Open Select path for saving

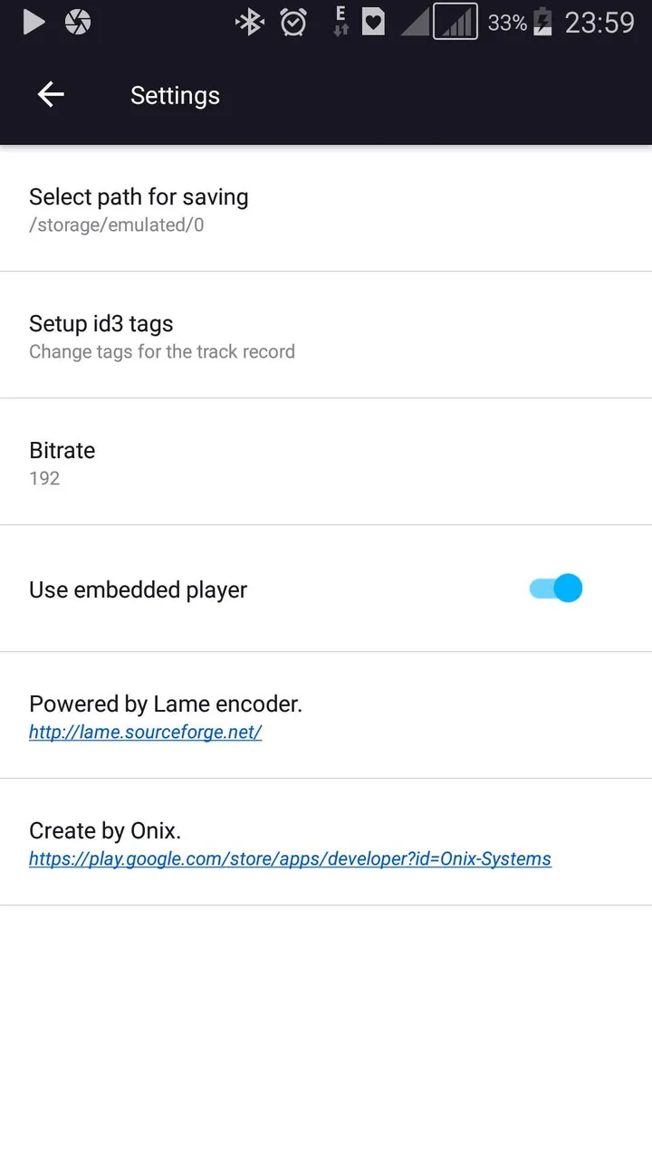[326, 208]
